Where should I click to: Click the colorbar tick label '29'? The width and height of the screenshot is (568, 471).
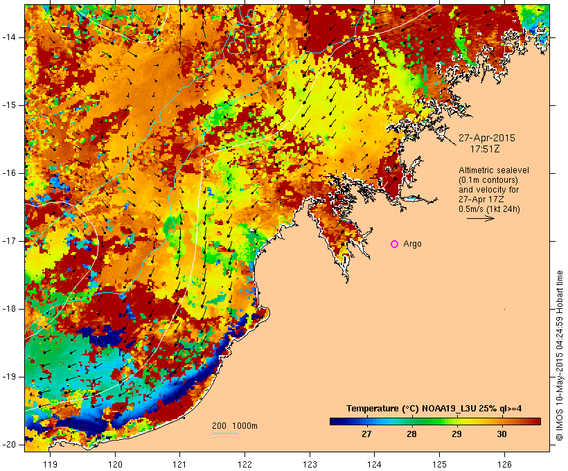[x=456, y=434]
